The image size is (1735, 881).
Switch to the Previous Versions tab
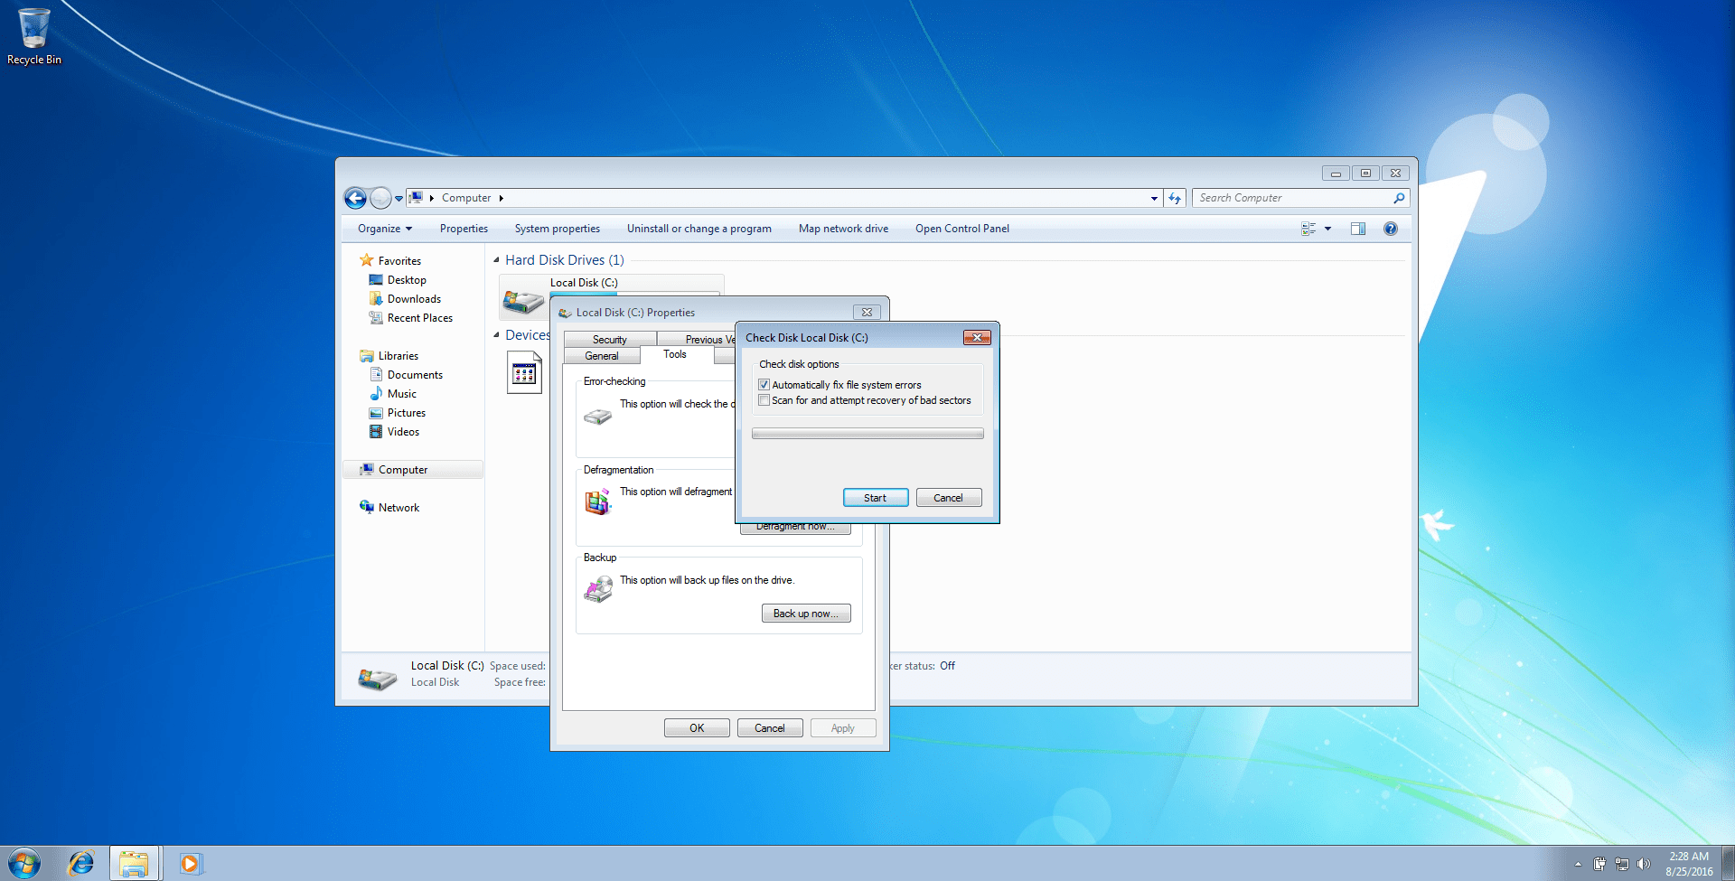click(698, 340)
